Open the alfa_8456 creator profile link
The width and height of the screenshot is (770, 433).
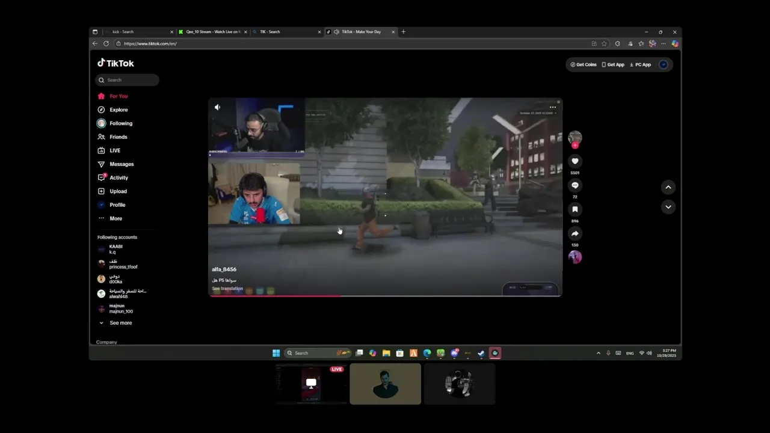[224, 269]
